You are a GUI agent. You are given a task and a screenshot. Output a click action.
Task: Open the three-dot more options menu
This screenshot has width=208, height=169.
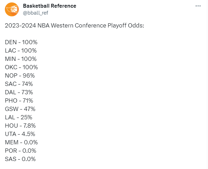click(x=198, y=6)
